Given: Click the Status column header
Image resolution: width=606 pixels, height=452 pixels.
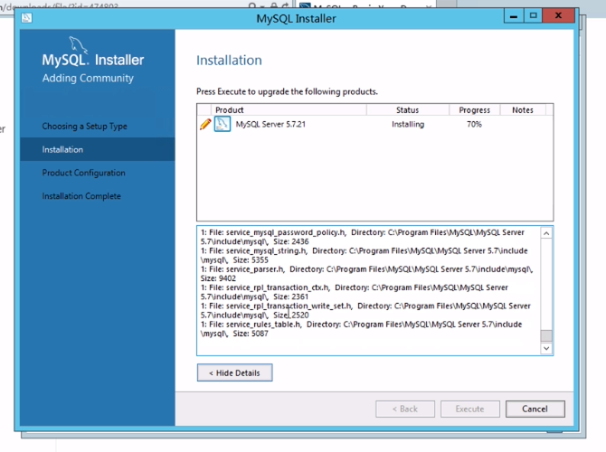Looking at the screenshot, I should coord(407,109).
